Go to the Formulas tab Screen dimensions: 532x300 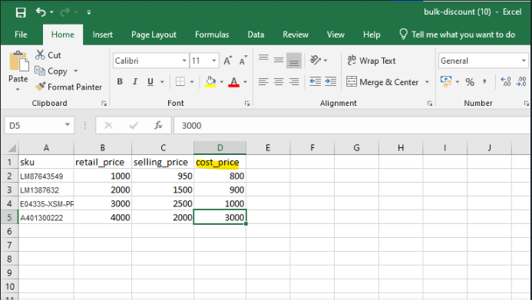212,35
